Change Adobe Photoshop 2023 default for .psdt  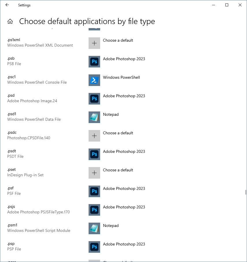click(124, 152)
